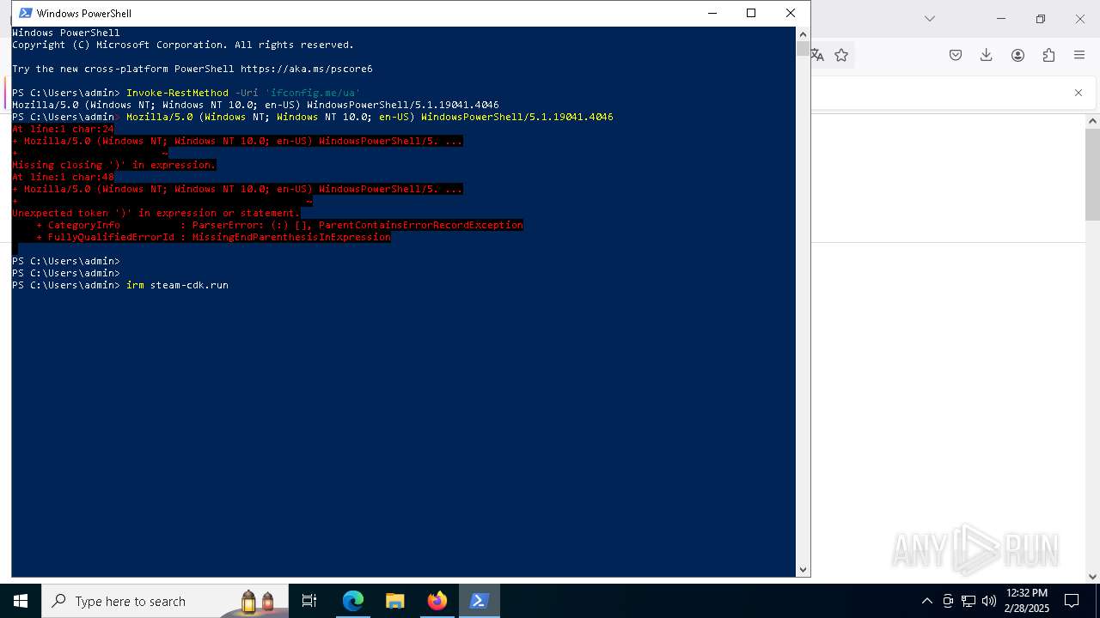Open the Action Center notifications icon
This screenshot has width=1100, height=618.
click(1072, 601)
